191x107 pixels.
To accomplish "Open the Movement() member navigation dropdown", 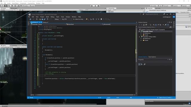I will pyautogui.click(x=119, y=24).
